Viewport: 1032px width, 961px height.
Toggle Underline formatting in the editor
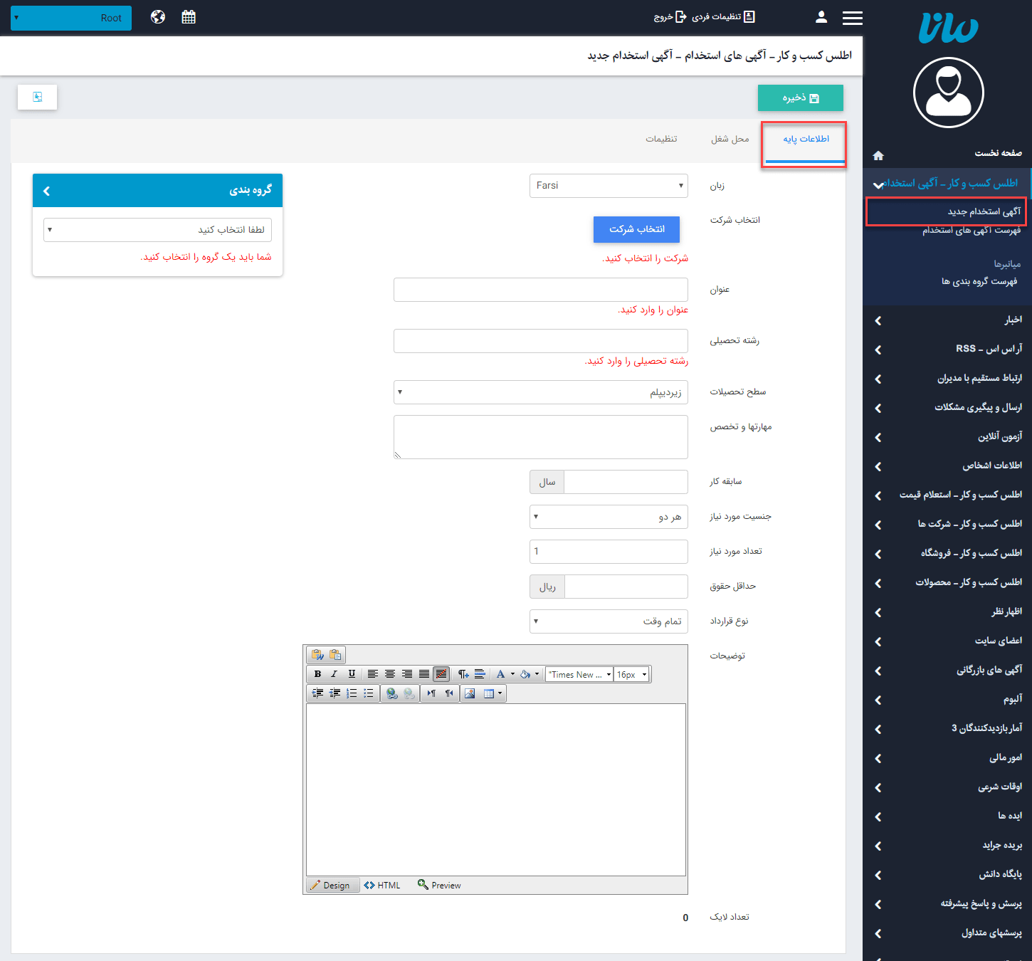352,674
